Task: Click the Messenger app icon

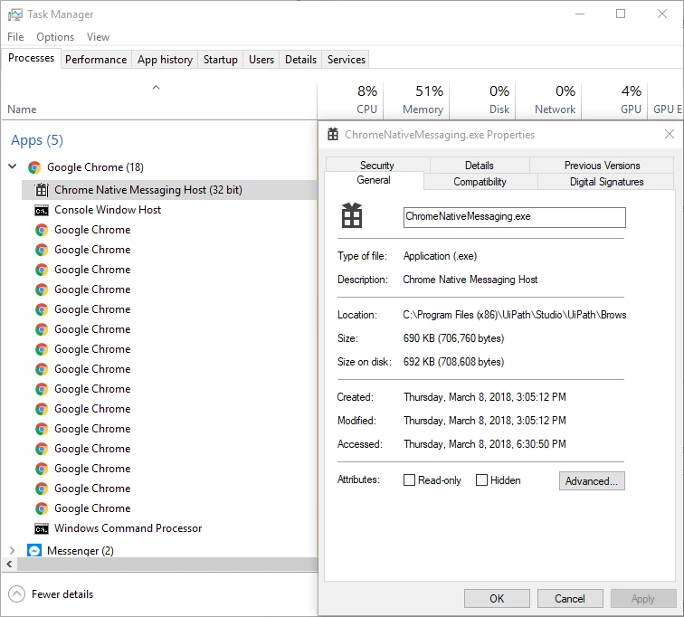Action: (x=34, y=551)
